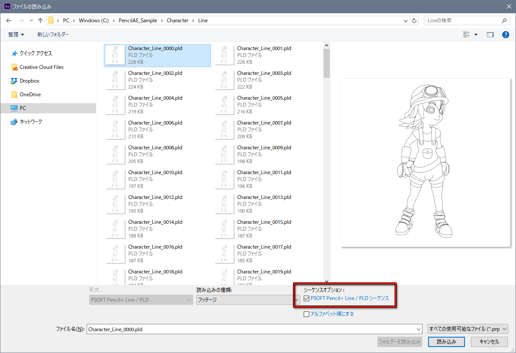
Task: Click the scroll up arrow of file list
Action: coord(327,45)
